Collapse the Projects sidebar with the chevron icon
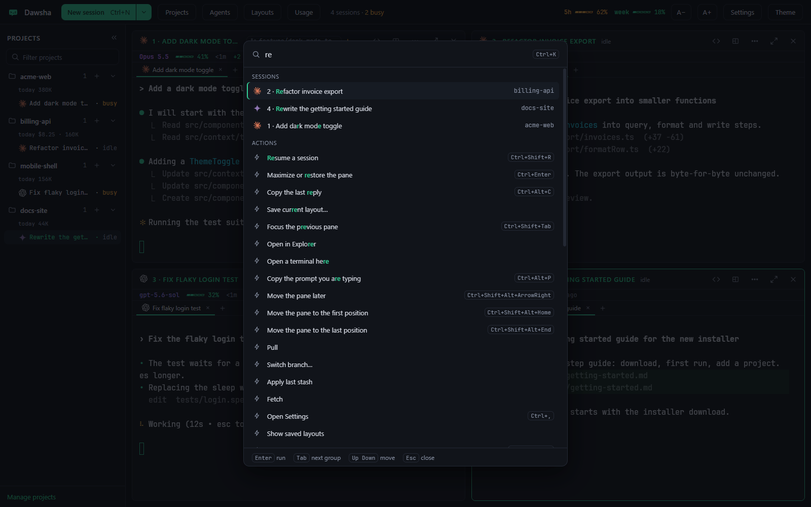 (x=114, y=38)
